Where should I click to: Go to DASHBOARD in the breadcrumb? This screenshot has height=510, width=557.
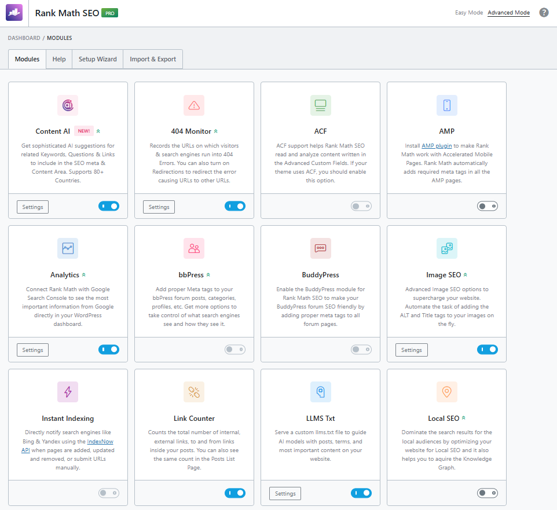click(24, 38)
